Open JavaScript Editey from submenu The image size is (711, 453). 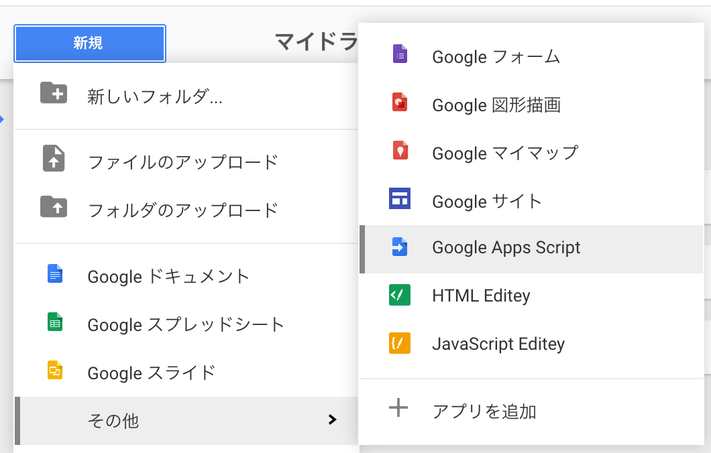[x=531, y=346]
